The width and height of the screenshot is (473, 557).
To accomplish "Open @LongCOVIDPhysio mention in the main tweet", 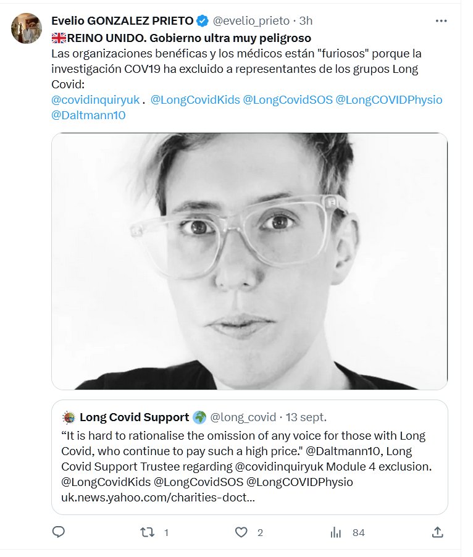I will tap(389, 99).
